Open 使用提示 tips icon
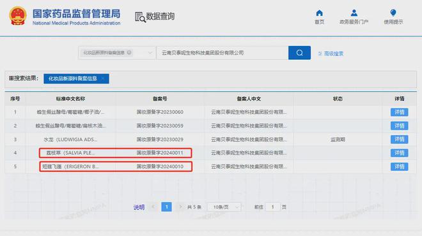Screen dimensions: 422x236 click(x=393, y=13)
